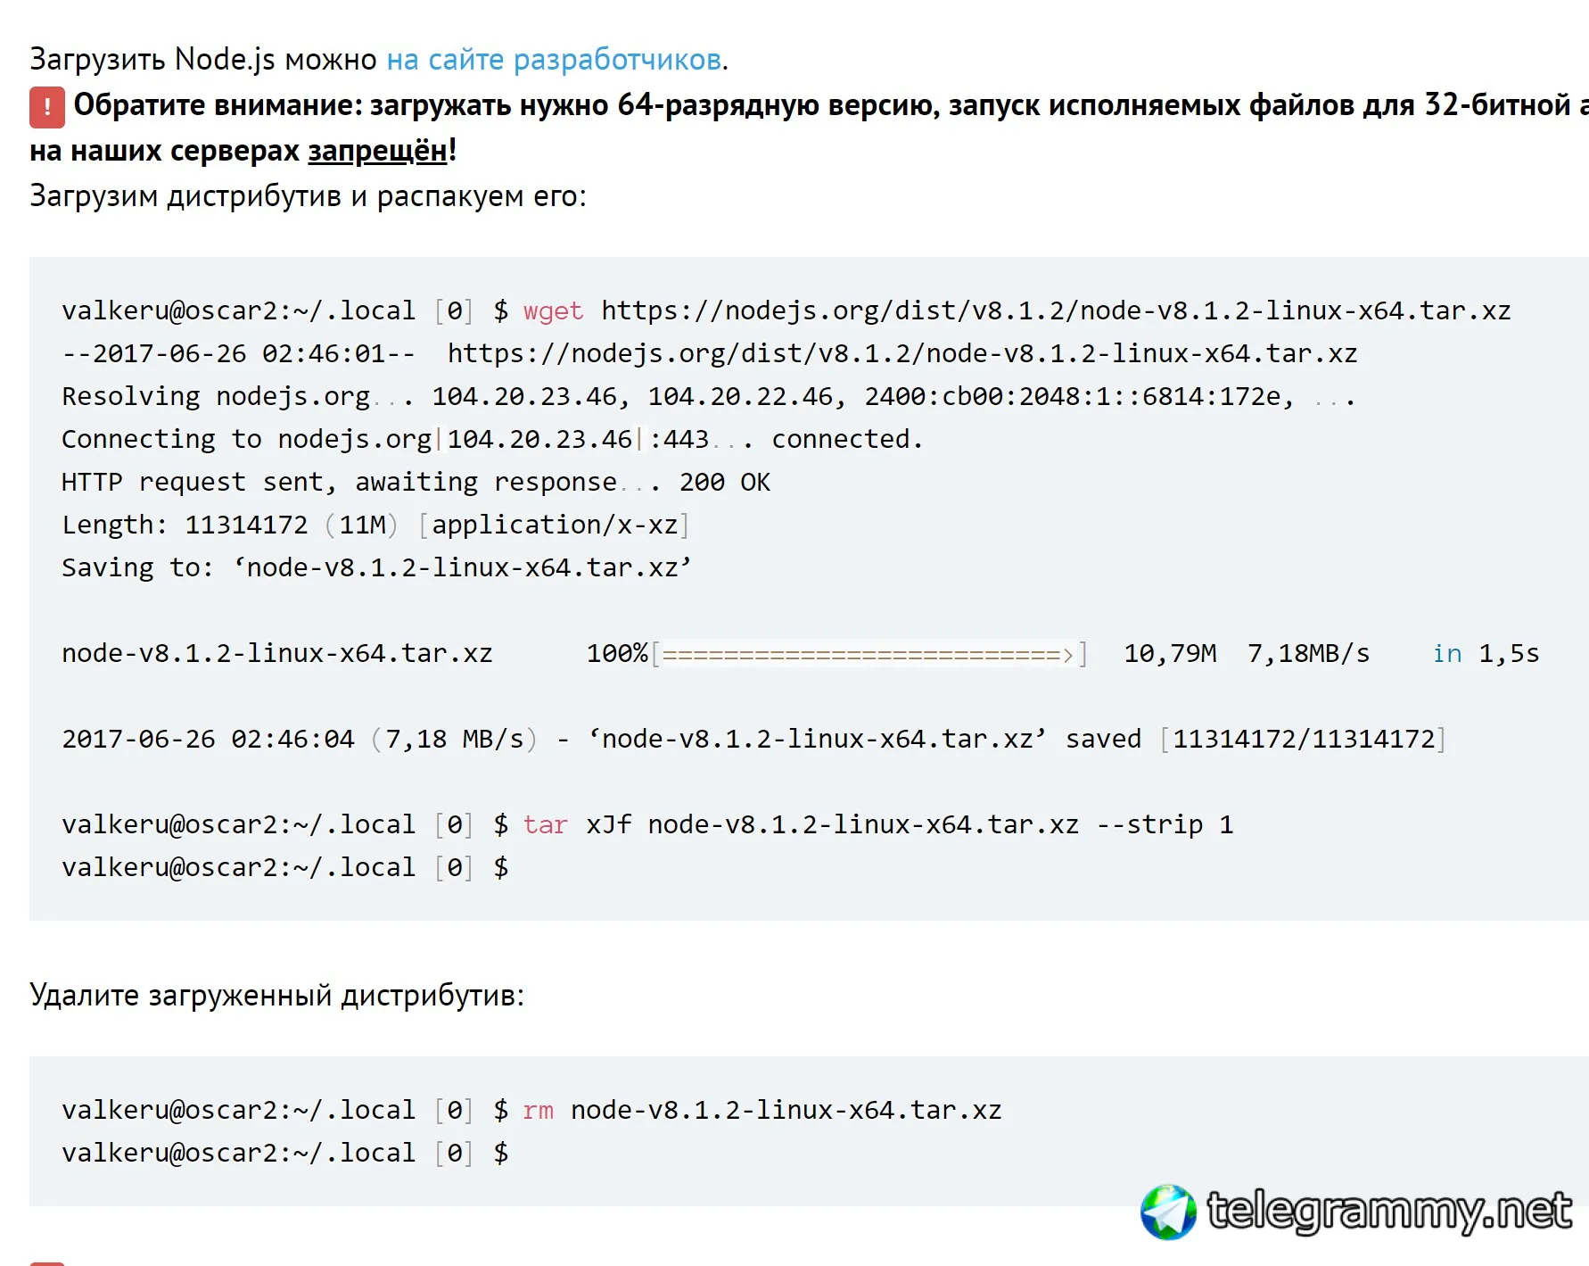The image size is (1589, 1266).
Task: Click the '7,18MB/s' speed beside the progress bar
Action: coord(1308,654)
